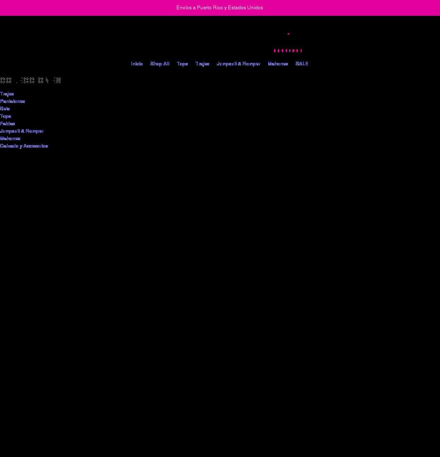Click the Envíos a Puerto Rico banner
Viewport: 440px width, 457px height.
click(x=220, y=7)
